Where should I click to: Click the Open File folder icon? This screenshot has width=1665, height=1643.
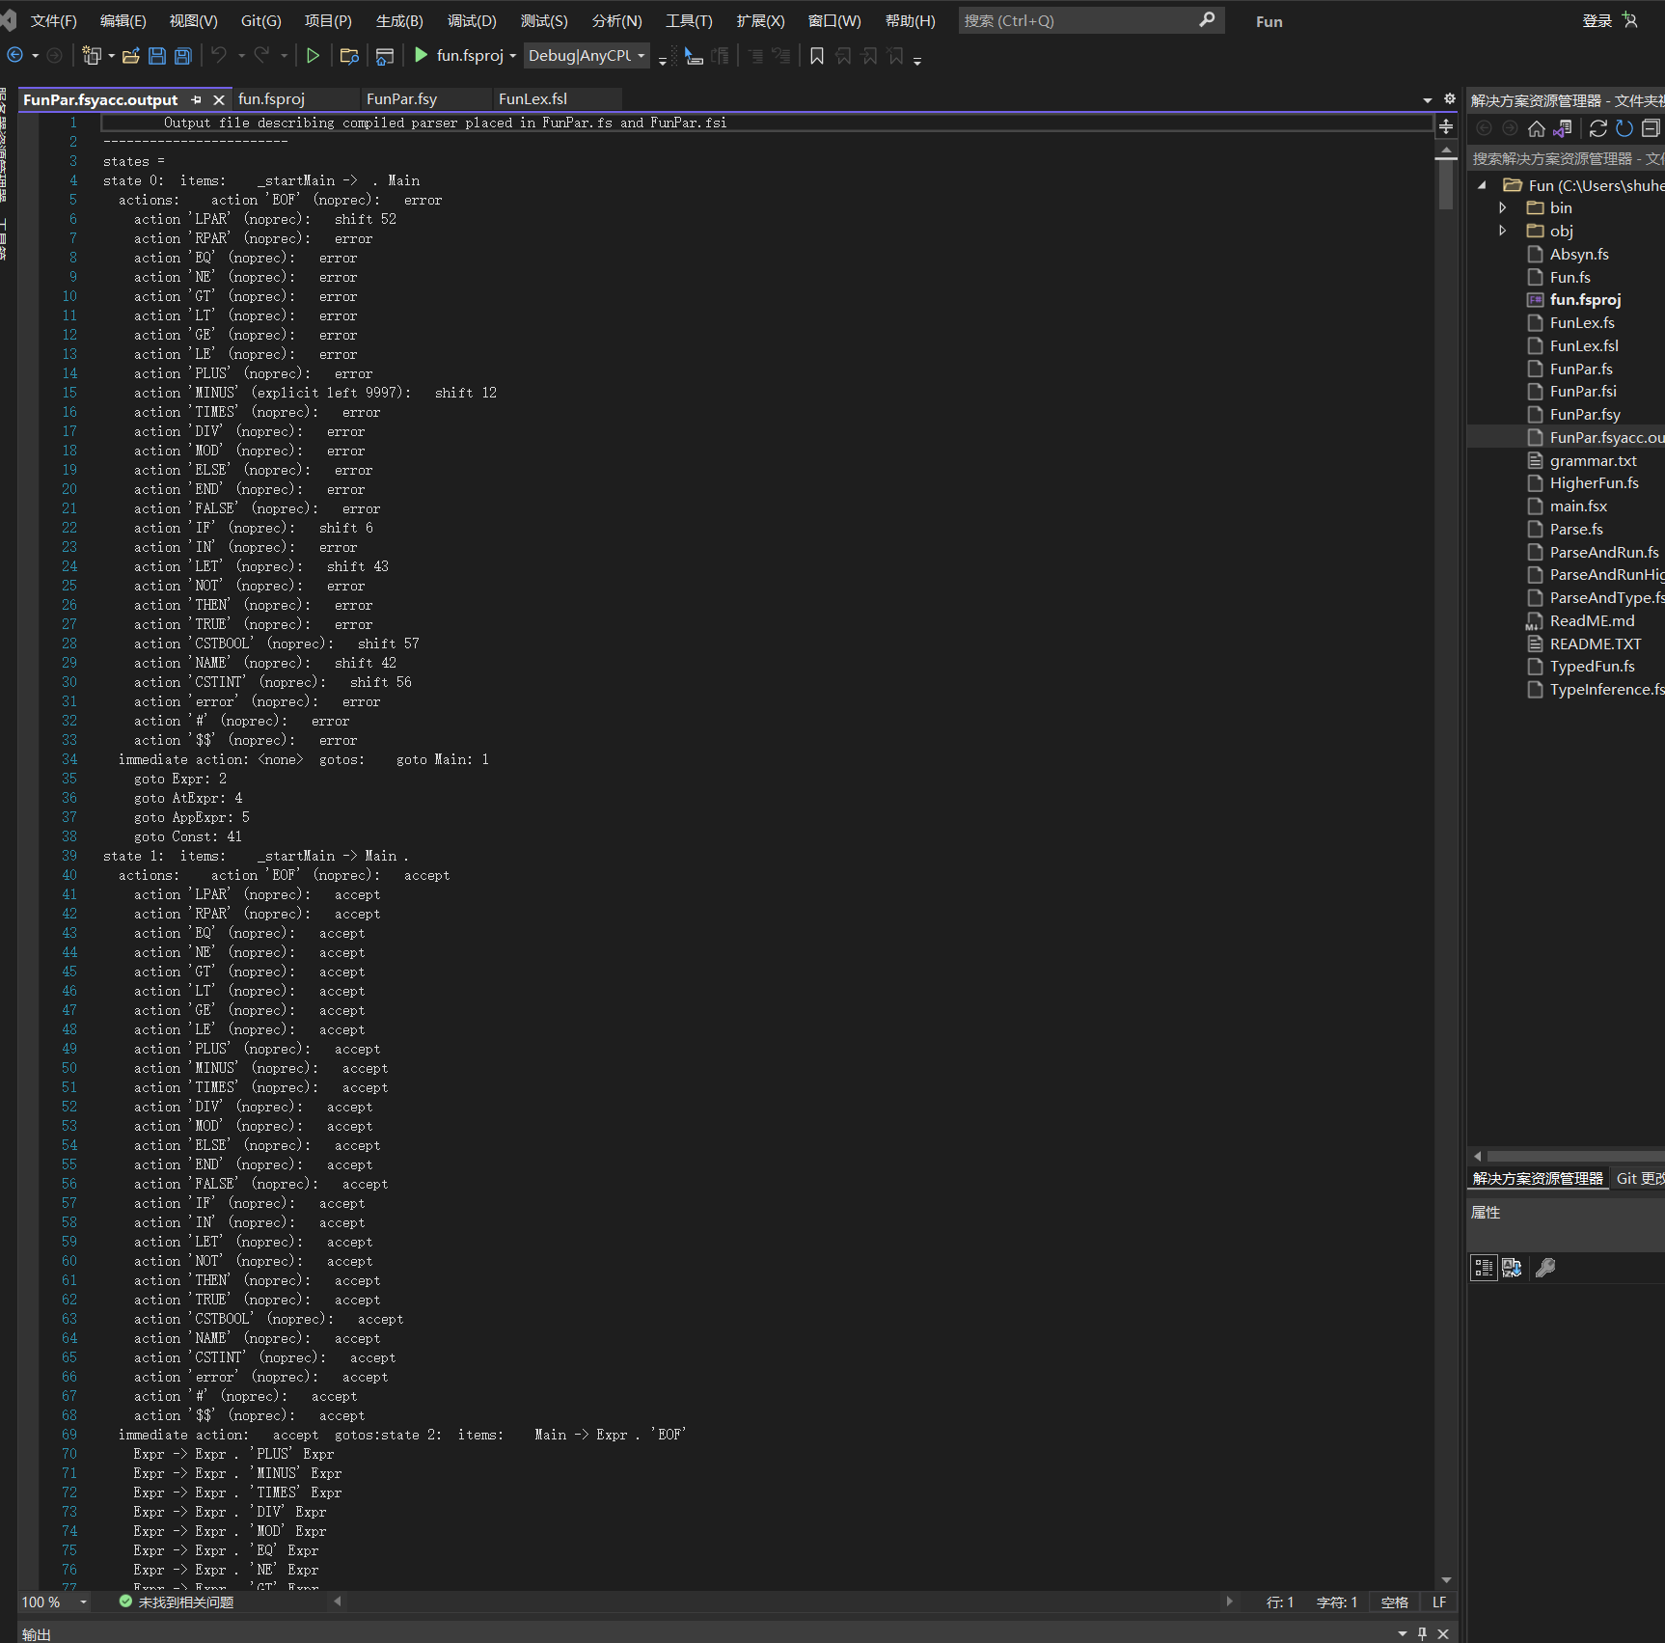(x=131, y=56)
